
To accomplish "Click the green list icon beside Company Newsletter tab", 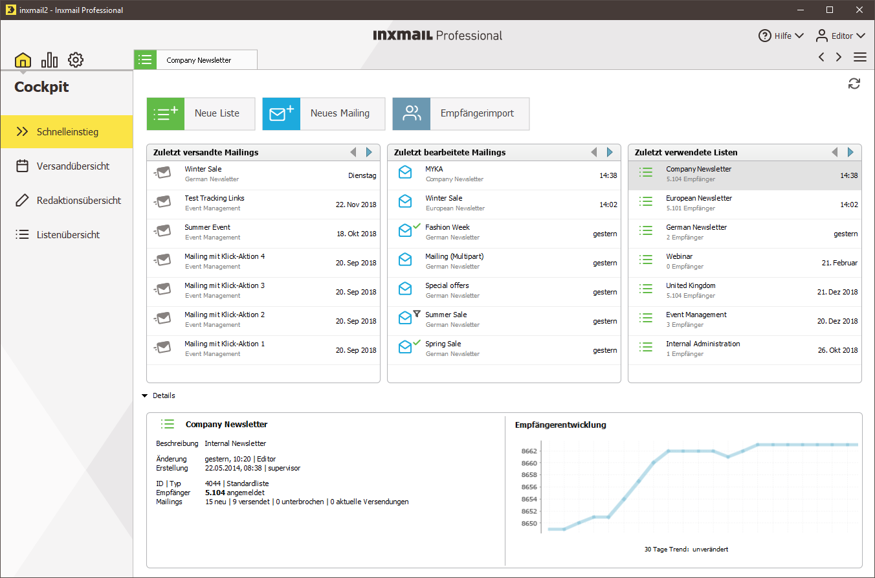I will (145, 60).
